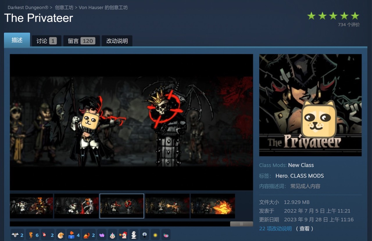
Task: Click the white marble bust award icon
Action: point(134,235)
